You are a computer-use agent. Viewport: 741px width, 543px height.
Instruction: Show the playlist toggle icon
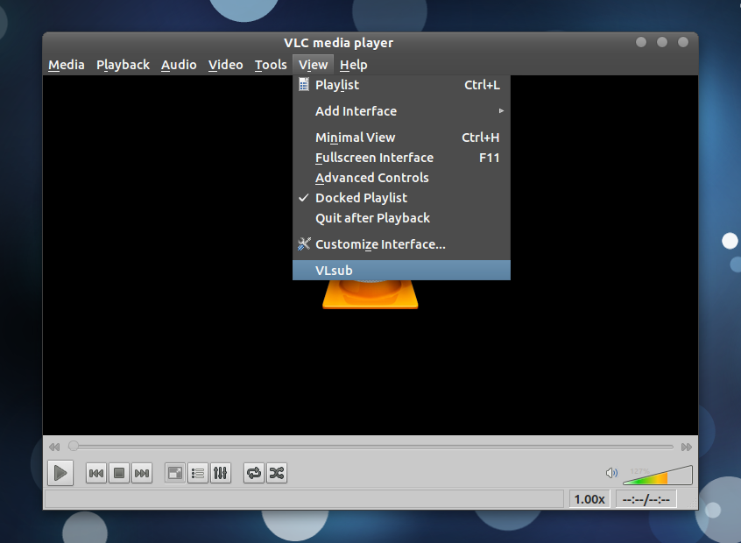pyautogui.click(x=197, y=473)
